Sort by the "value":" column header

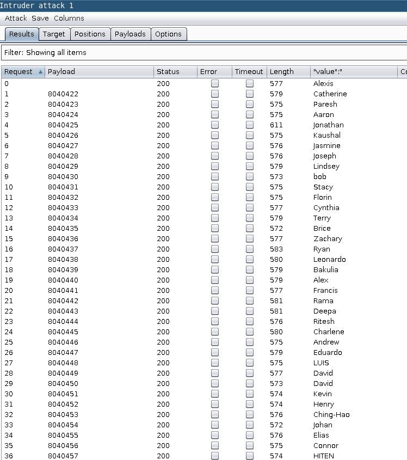[x=354, y=71]
